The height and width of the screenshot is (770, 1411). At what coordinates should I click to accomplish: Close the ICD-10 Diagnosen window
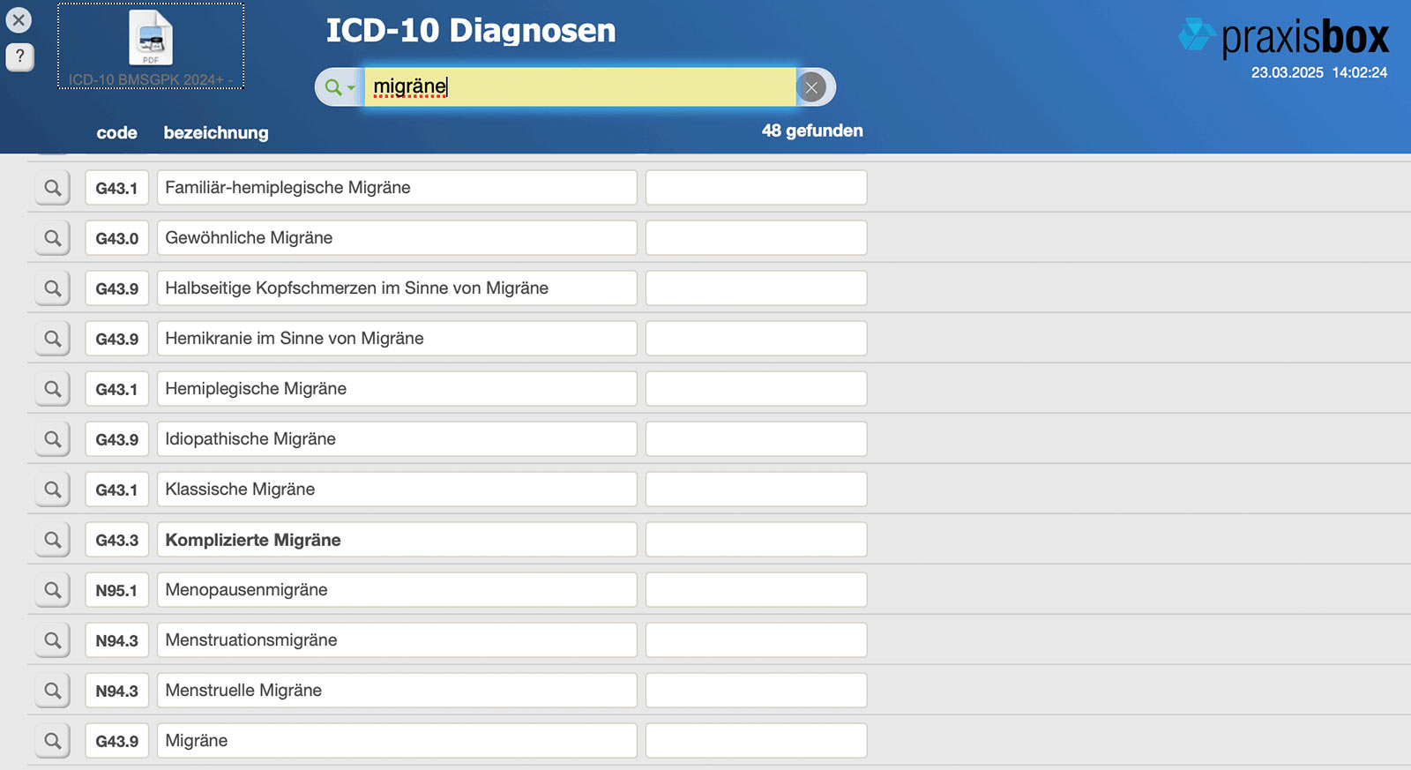pos(19,20)
